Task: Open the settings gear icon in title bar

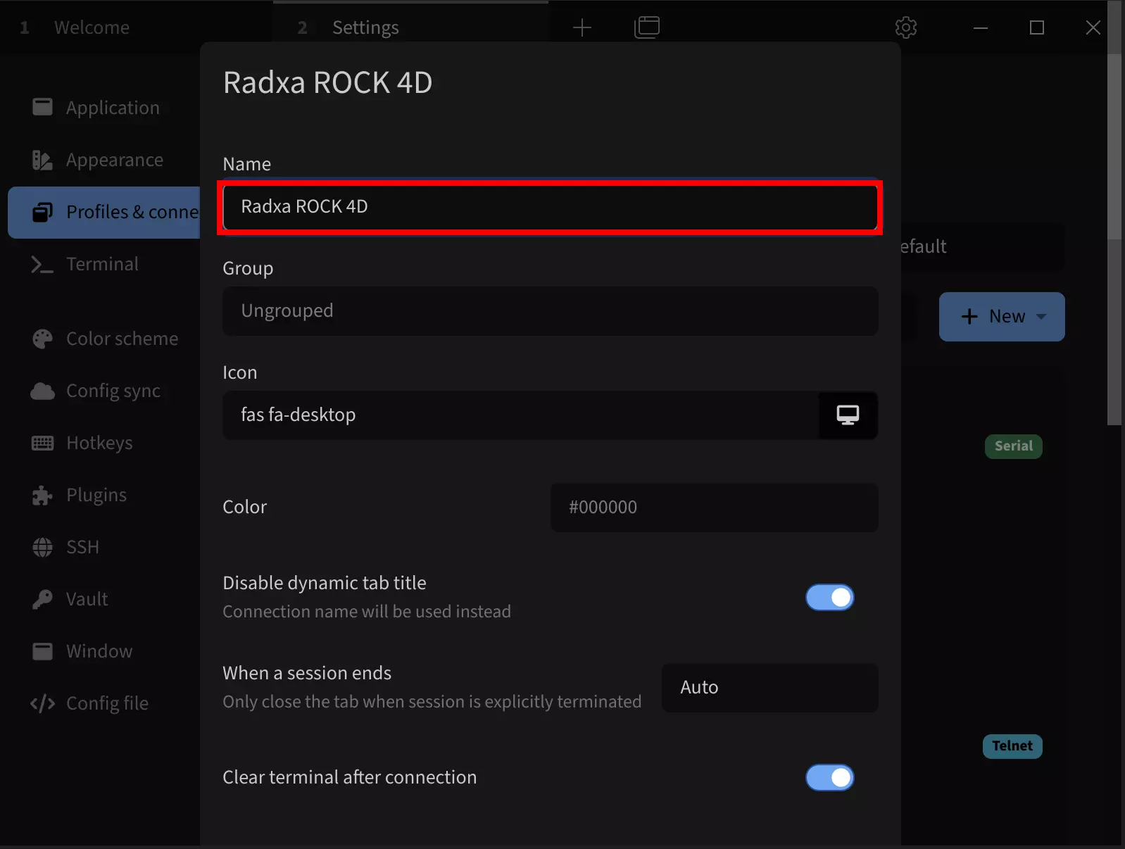Action: click(x=905, y=27)
